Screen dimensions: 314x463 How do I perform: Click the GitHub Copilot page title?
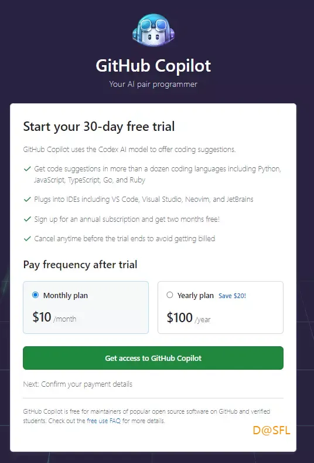(153, 66)
